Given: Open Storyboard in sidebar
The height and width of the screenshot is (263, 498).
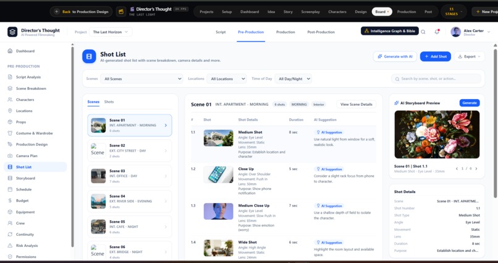Looking at the screenshot, I should [x=36, y=178].
